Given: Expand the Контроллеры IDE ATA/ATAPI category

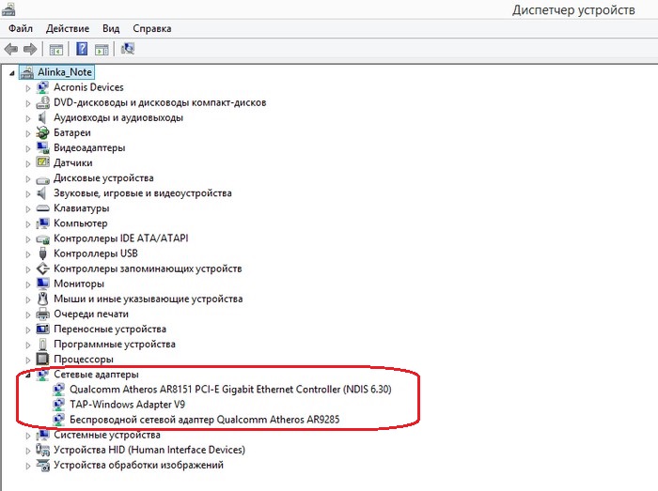Looking at the screenshot, I should [27, 238].
